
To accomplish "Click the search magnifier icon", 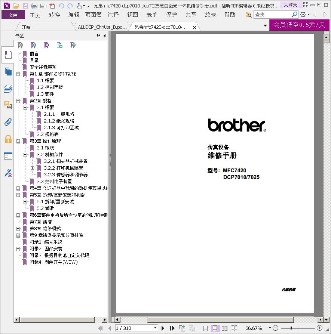I will pos(294,15).
